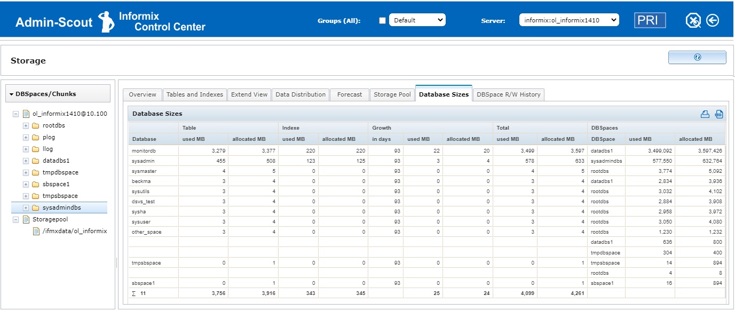Click the sysadmindbs DBSpace cell
The width and height of the screenshot is (735, 311).
pyautogui.click(x=607, y=161)
